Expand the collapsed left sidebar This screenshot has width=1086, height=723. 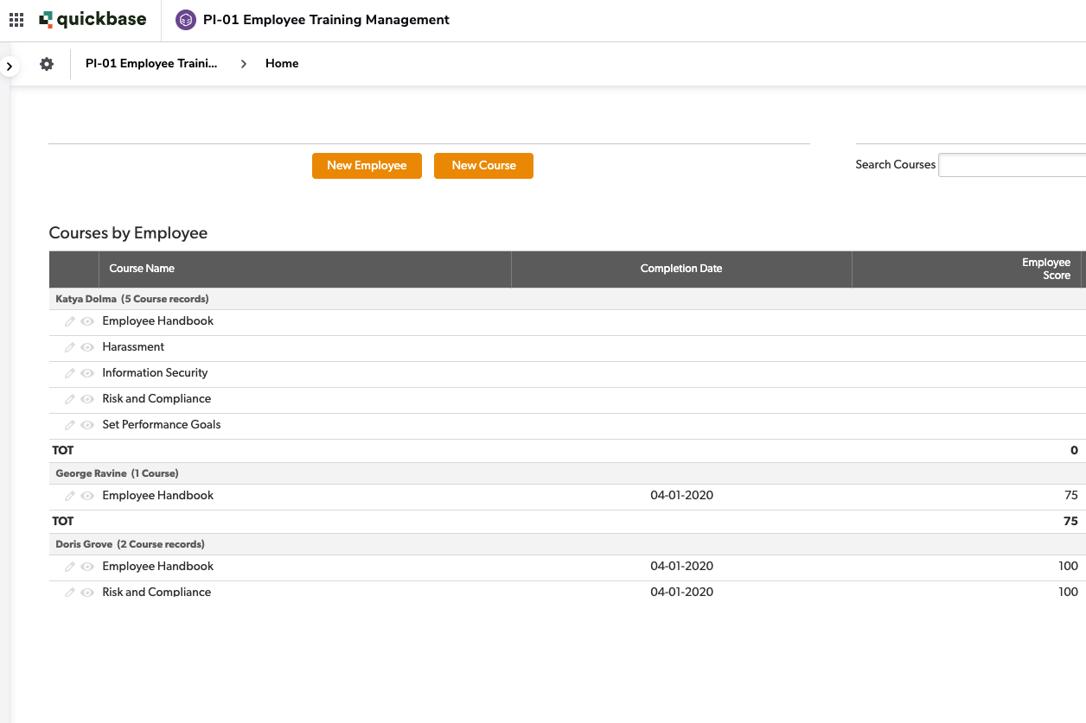pos(9,64)
